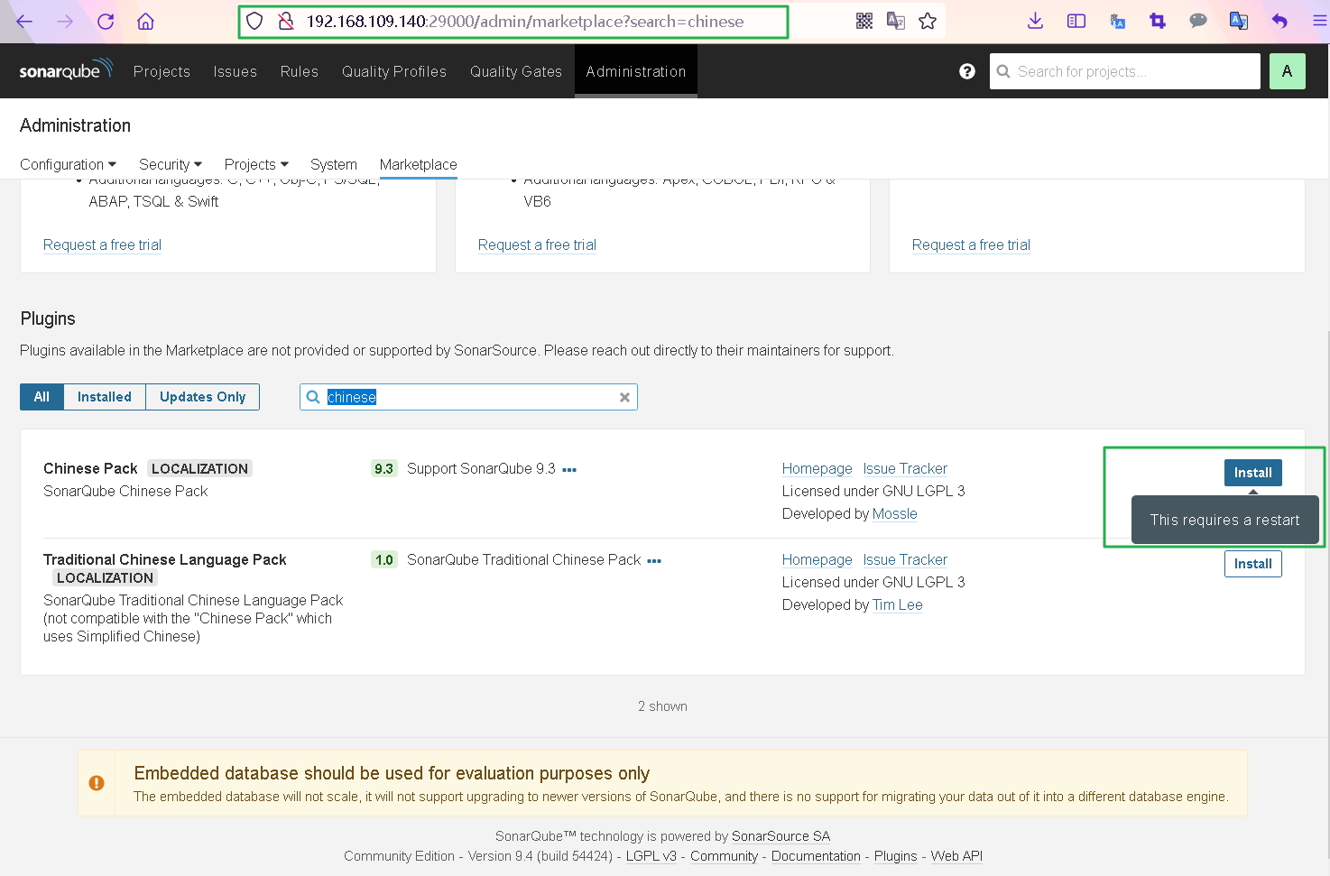Open the Mossle developer link
The image size is (1330, 876).
895,513
